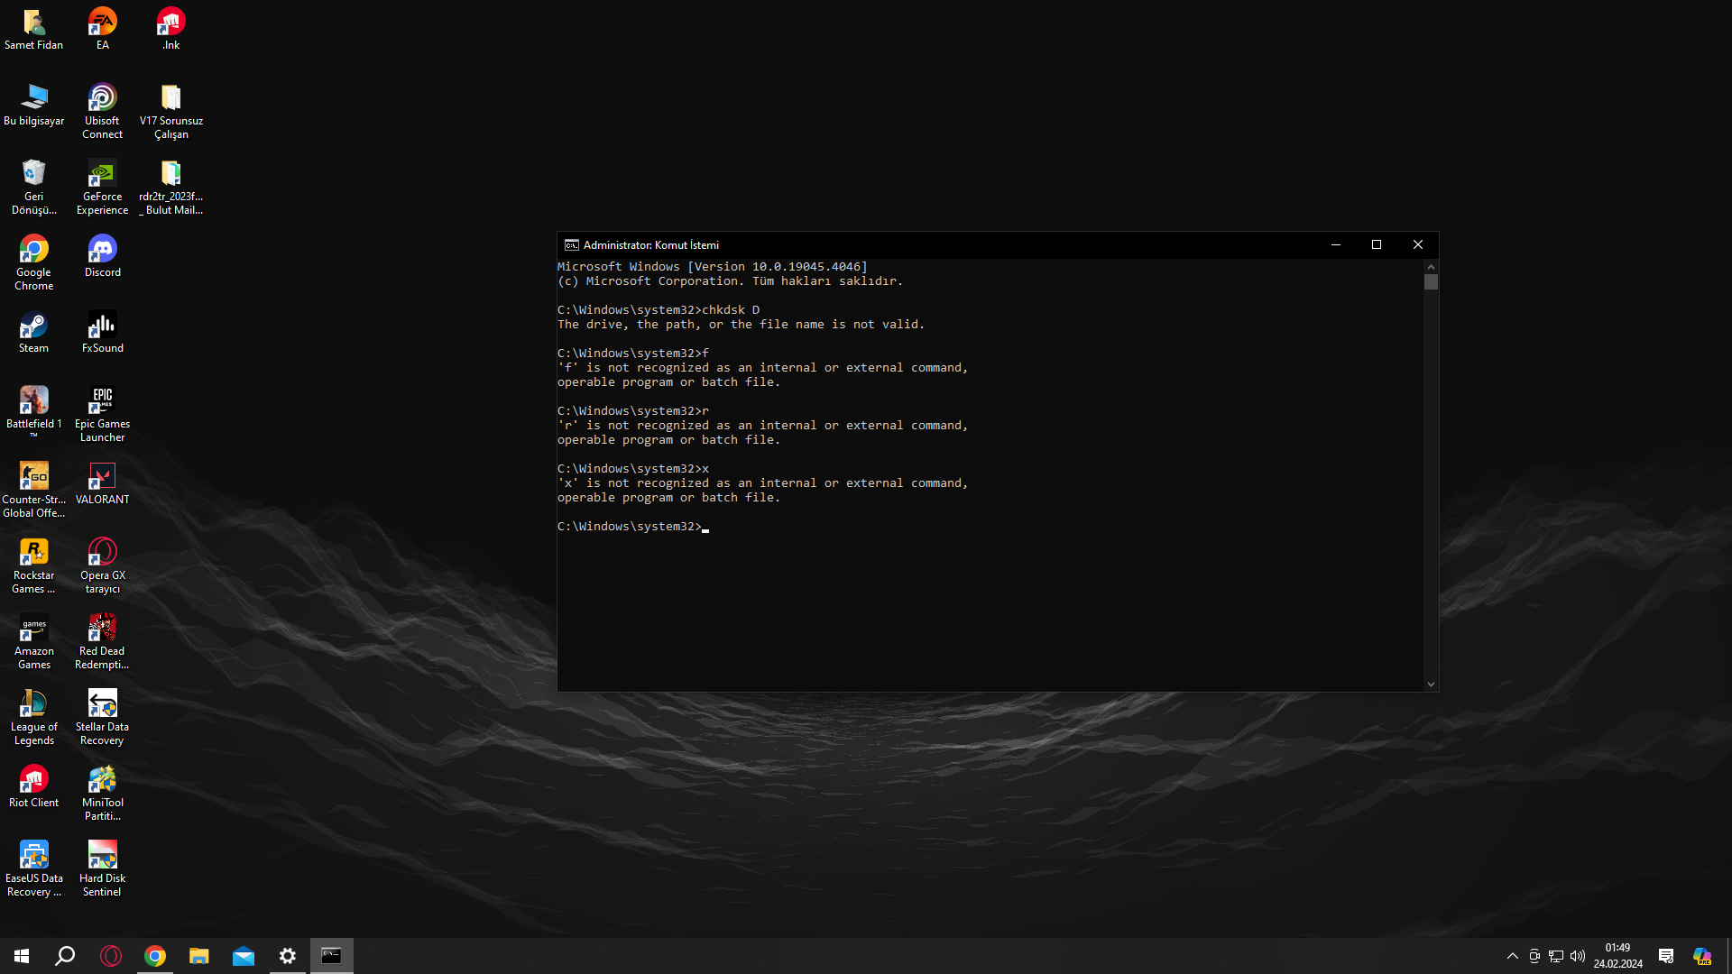Select the Battlefield 1 desktop icon
1732x974 pixels.
click(x=33, y=411)
